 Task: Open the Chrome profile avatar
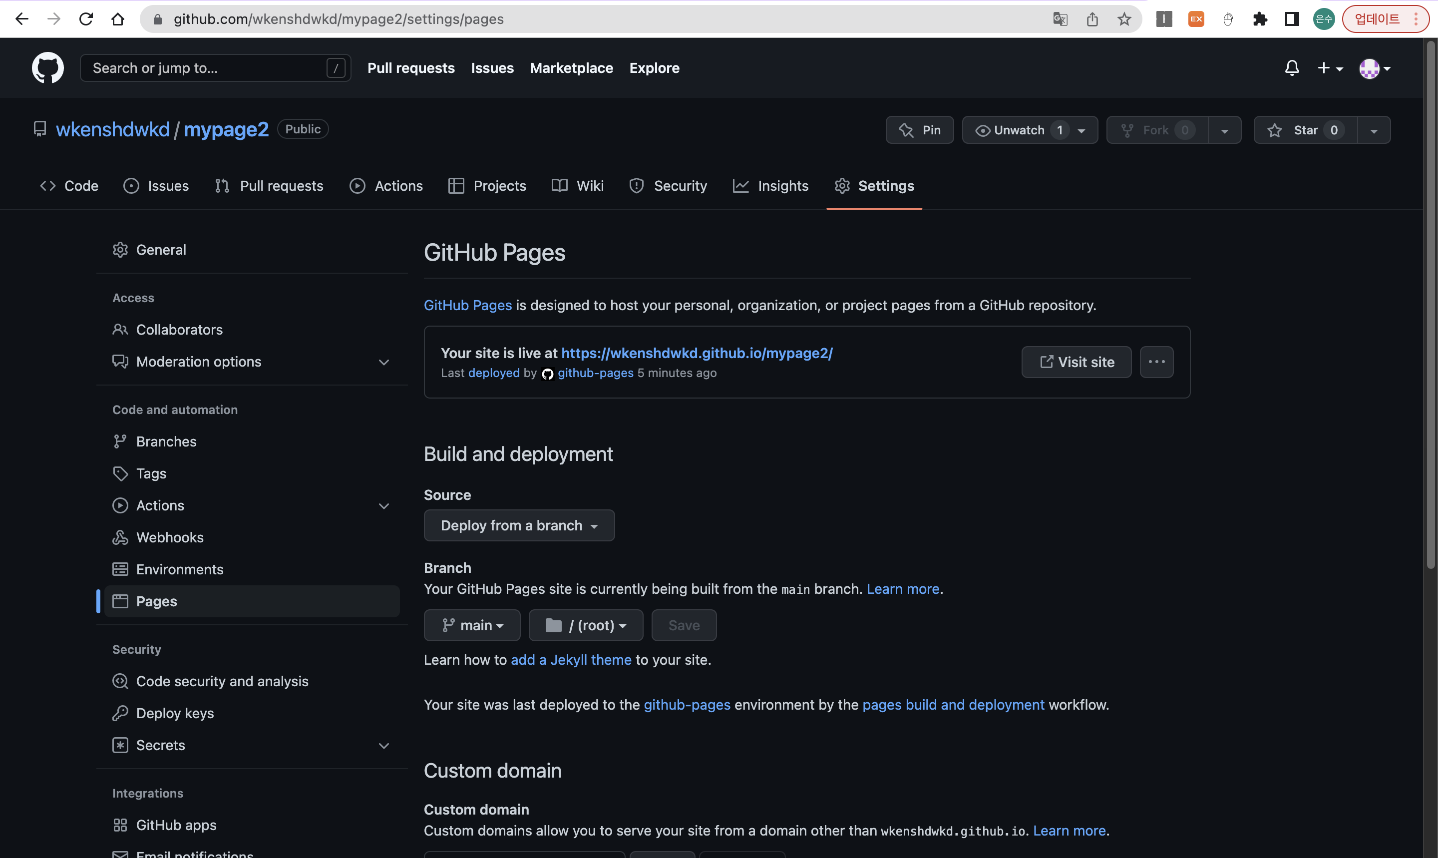[1324, 19]
